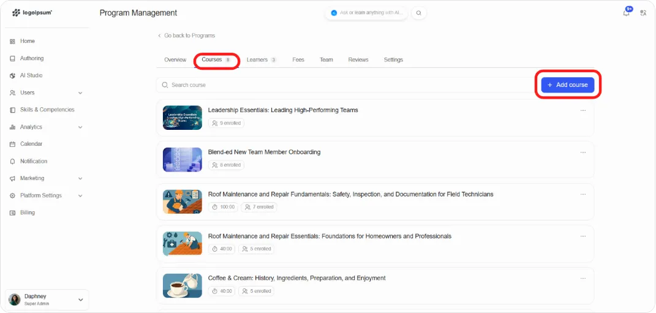The image size is (656, 313).
Task: Open Daphney user profile dropdown
Action: click(47, 300)
